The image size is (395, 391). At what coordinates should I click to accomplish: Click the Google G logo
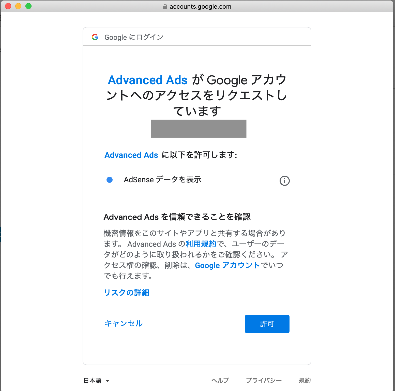pyautogui.click(x=95, y=37)
